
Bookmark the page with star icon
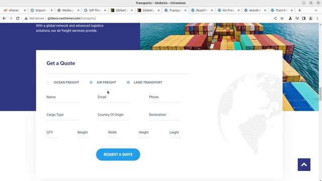[x=282, y=18]
